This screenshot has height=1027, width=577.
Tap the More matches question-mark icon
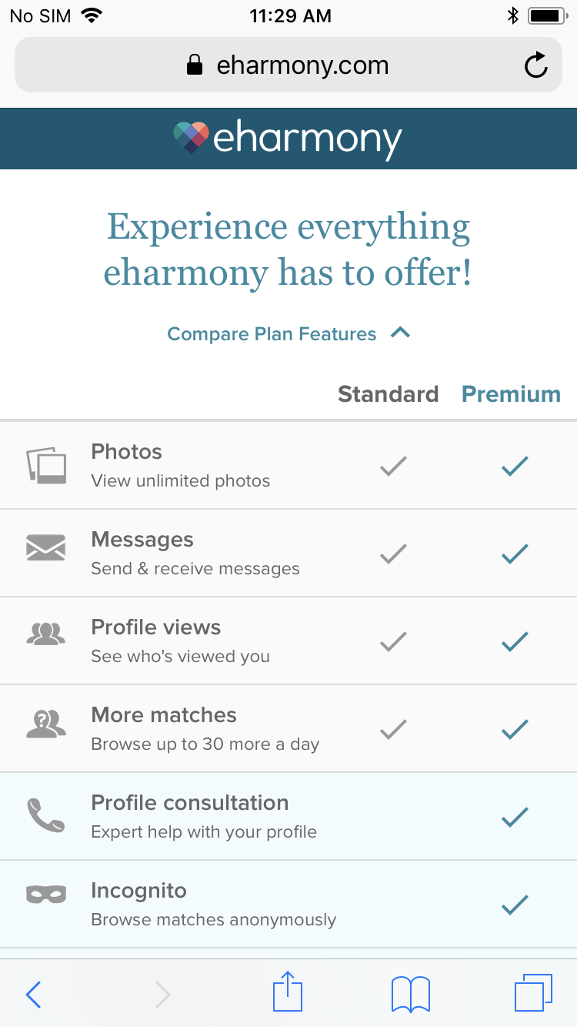click(x=46, y=723)
